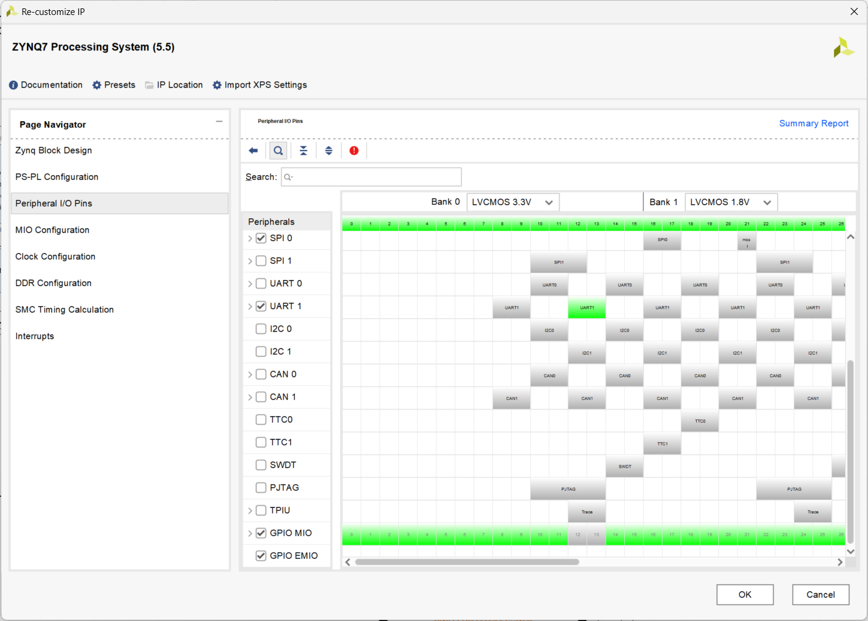Expand the SPI 1 tree row
This screenshot has height=621, width=868.
pos(250,261)
